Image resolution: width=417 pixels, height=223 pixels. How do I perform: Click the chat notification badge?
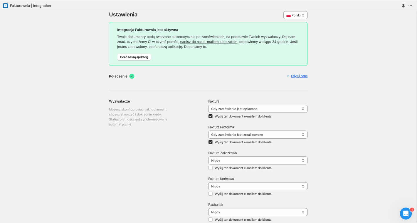pos(412,209)
